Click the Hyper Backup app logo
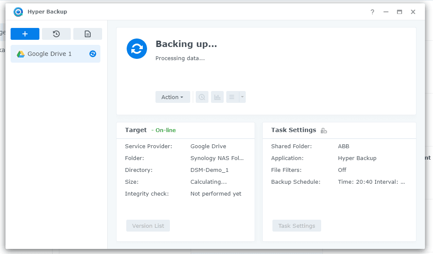The width and height of the screenshot is (433, 254). [18, 12]
